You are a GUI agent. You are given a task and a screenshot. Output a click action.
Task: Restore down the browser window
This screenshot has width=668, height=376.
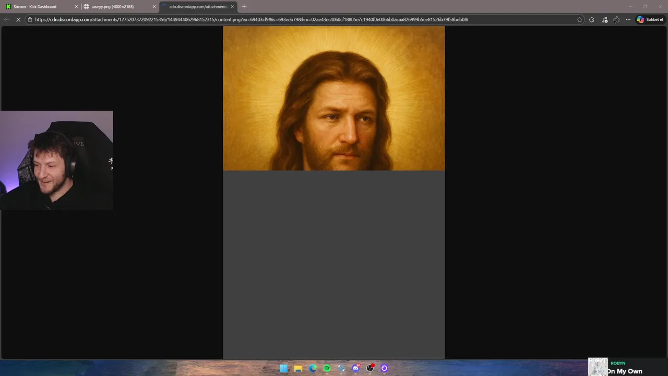pyautogui.click(x=645, y=6)
